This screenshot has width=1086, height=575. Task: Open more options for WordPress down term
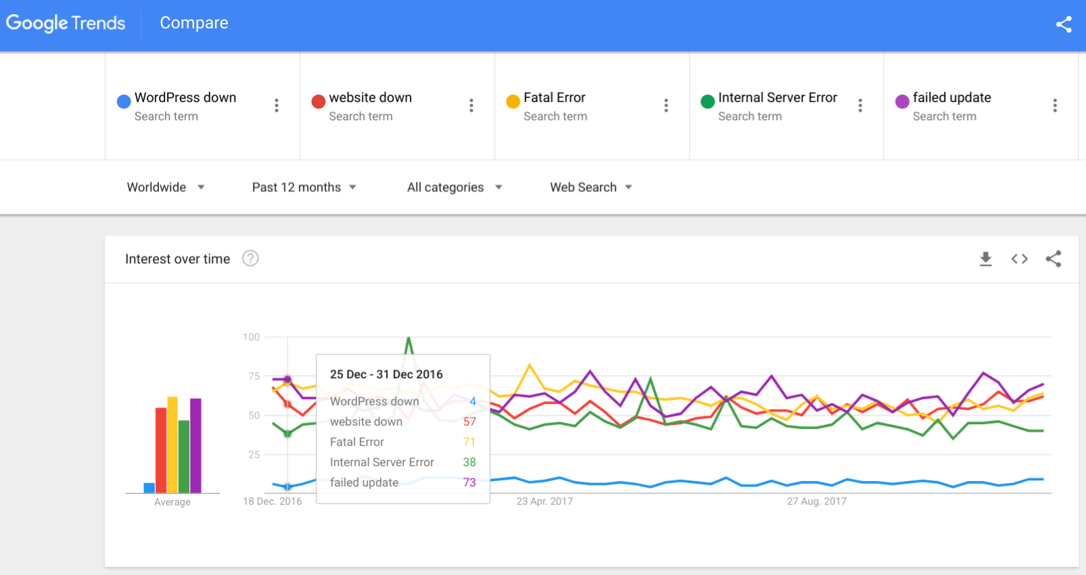(277, 106)
